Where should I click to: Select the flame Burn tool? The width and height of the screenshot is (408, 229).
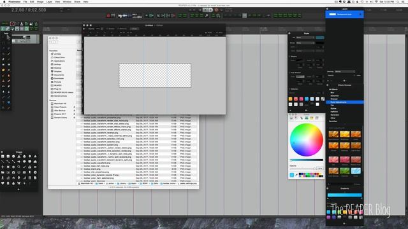tap(8, 75)
